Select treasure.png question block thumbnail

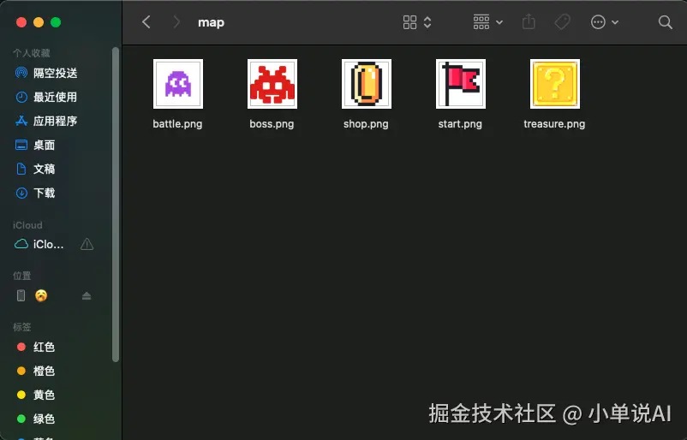point(555,84)
